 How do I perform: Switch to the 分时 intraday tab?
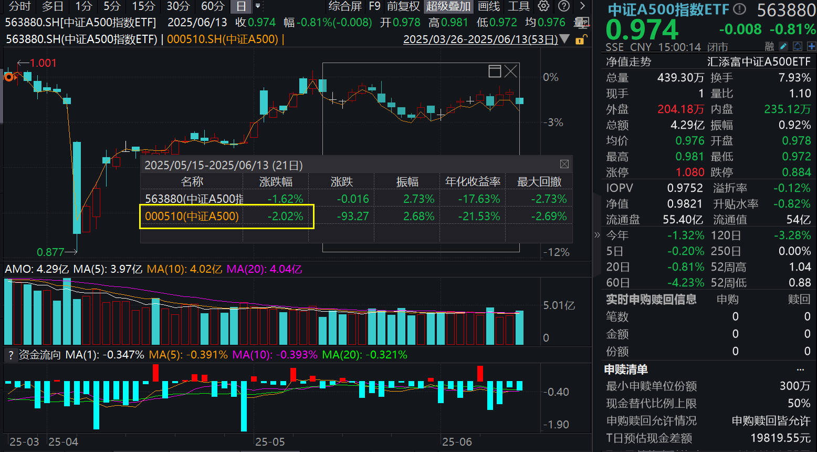click(x=20, y=6)
